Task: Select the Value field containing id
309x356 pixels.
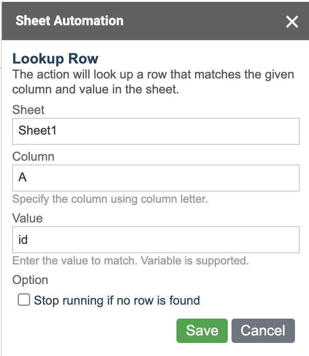Action: (x=156, y=240)
